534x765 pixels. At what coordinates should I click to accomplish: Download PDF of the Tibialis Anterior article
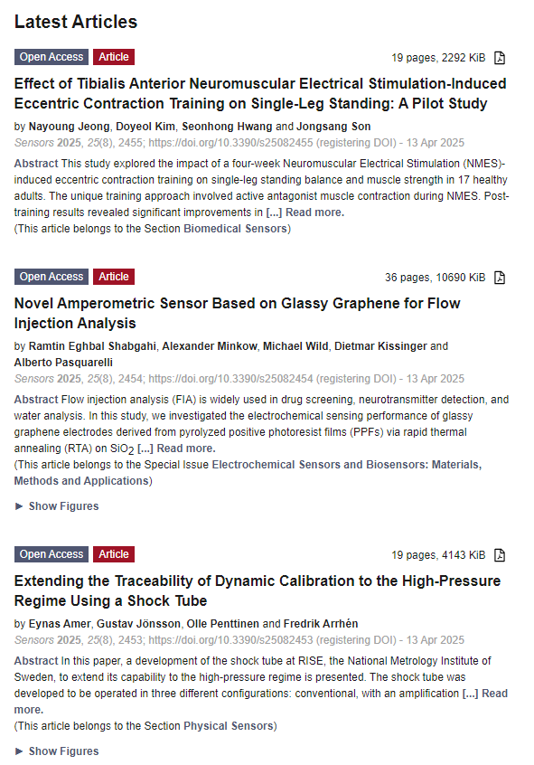click(500, 58)
